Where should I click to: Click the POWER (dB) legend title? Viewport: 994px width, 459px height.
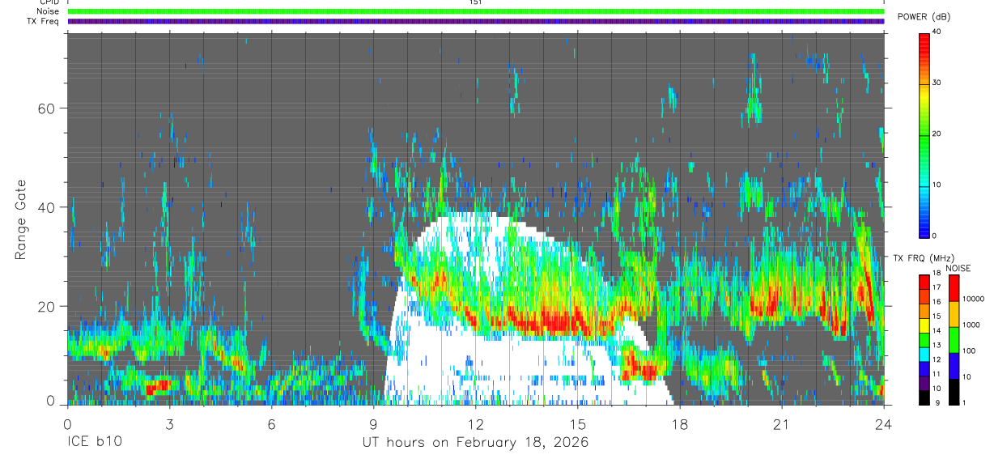coord(925,17)
